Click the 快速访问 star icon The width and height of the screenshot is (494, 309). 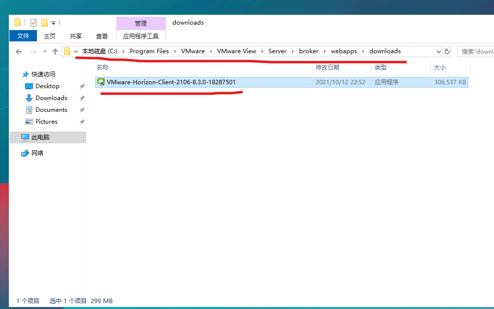coord(26,74)
